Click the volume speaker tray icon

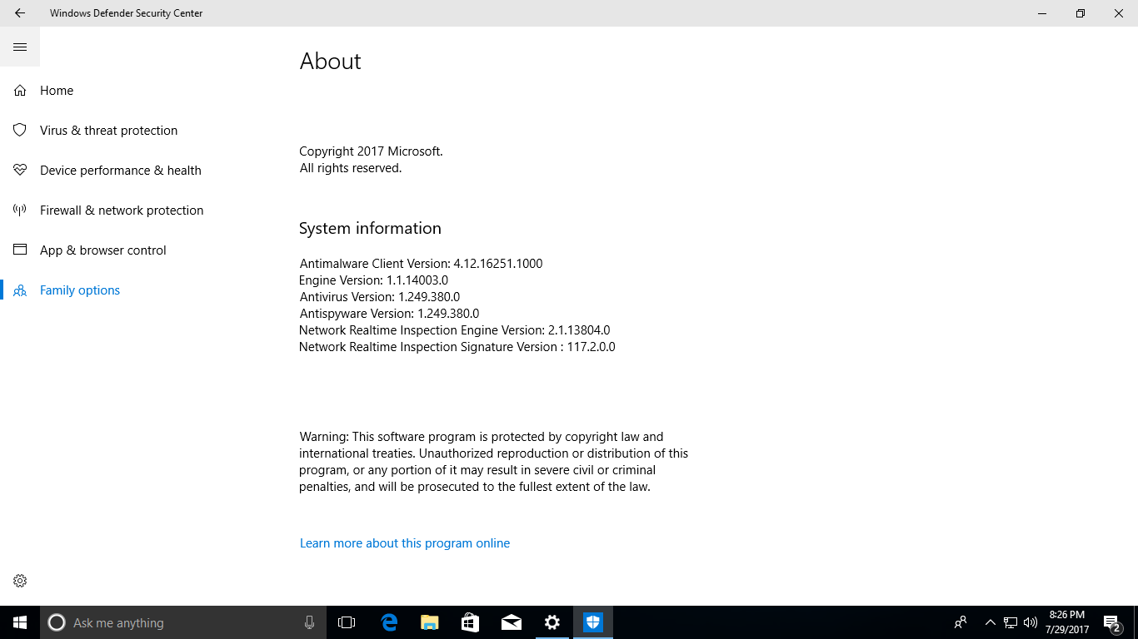point(1031,622)
